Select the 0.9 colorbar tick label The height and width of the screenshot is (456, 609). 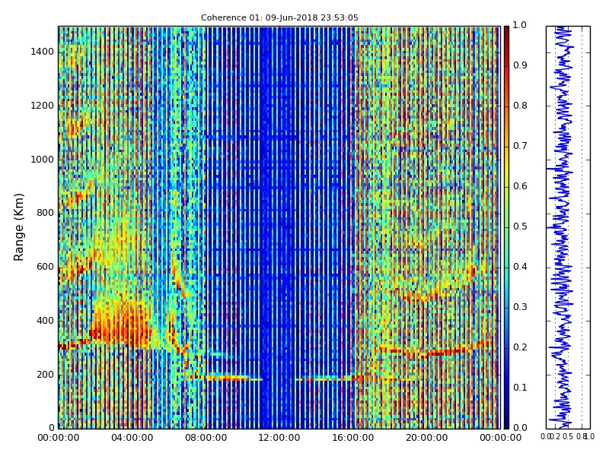pyautogui.click(x=520, y=65)
